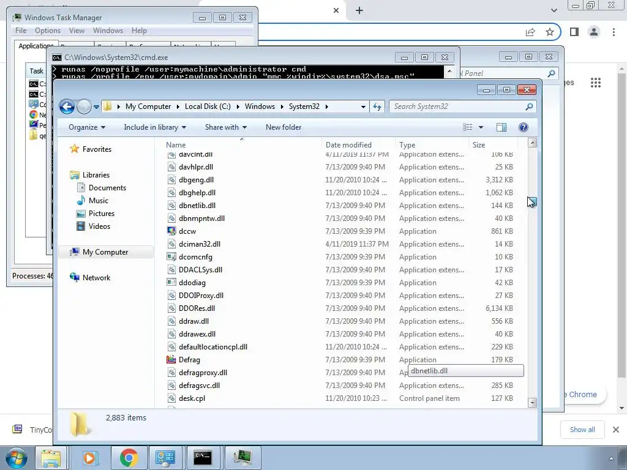Select My Computer in navigation pane

105,252
